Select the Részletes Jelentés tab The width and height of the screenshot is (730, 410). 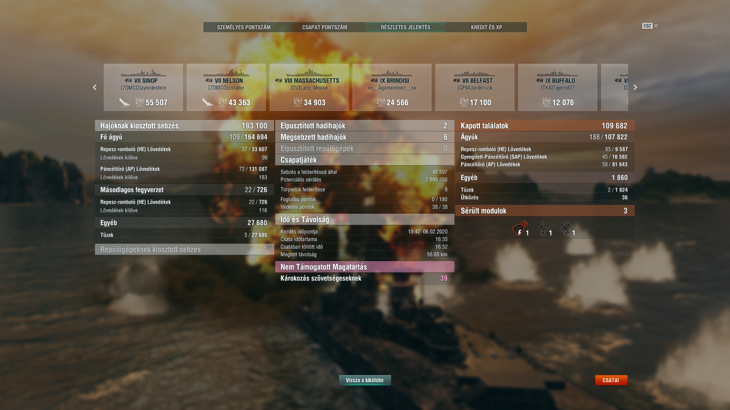click(x=406, y=27)
